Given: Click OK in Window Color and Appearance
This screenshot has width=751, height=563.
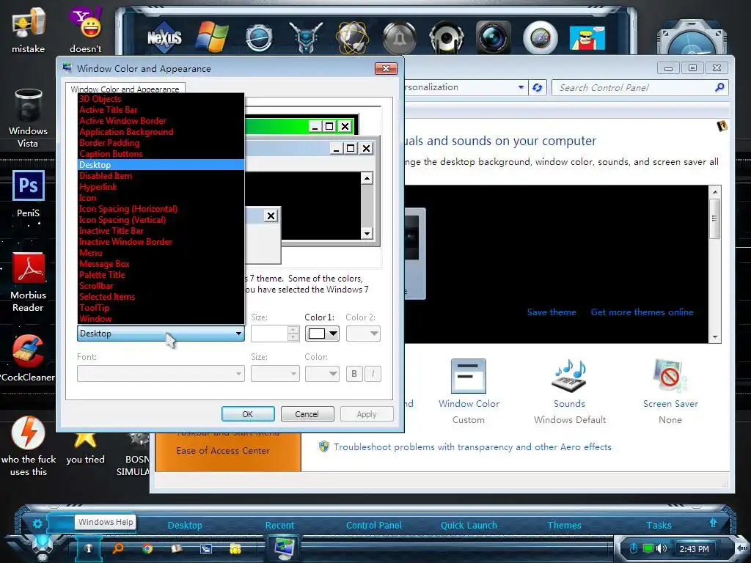Looking at the screenshot, I should 248,414.
